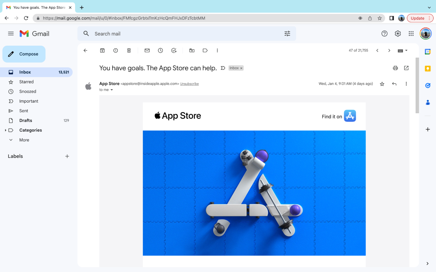Viewport: 436px width, 272px height.
Task: Go back to inbox with the arrow
Action: 85,50
